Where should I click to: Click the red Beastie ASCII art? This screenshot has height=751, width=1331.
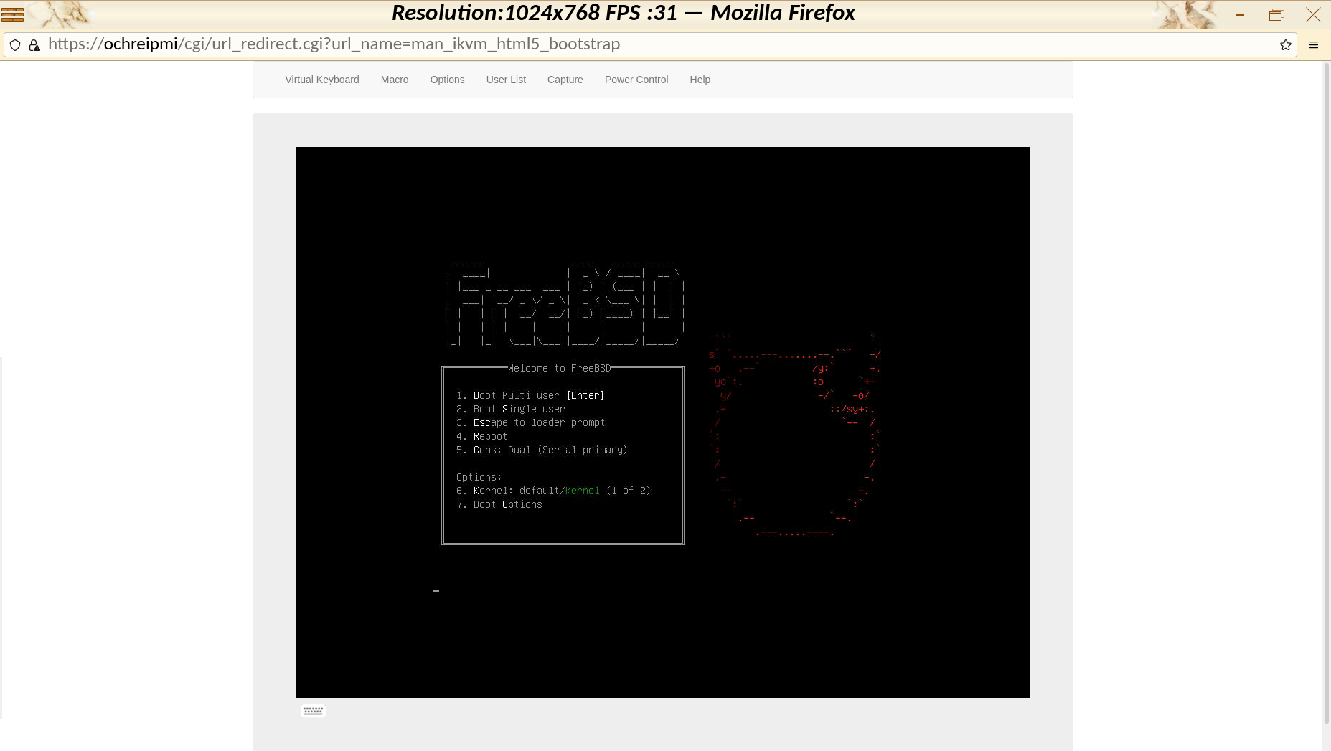click(x=794, y=435)
